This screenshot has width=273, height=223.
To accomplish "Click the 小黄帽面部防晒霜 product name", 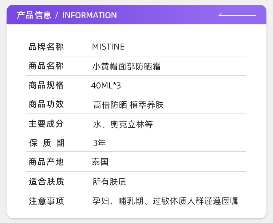I will pyautogui.click(x=126, y=67).
